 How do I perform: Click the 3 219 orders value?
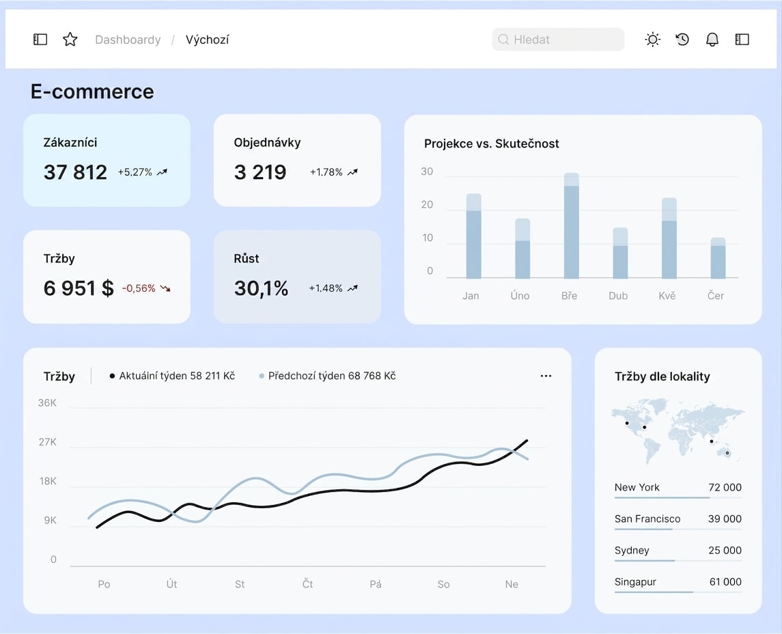click(x=260, y=172)
